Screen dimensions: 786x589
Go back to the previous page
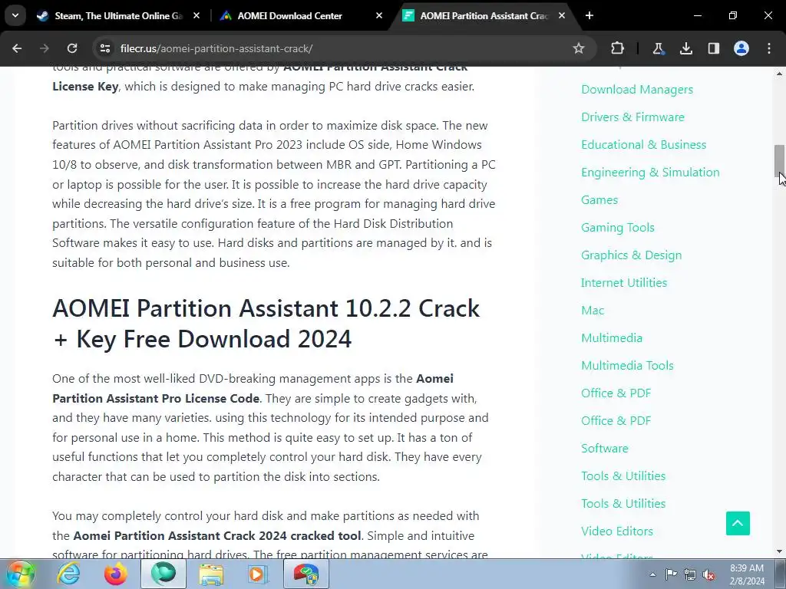[17, 48]
